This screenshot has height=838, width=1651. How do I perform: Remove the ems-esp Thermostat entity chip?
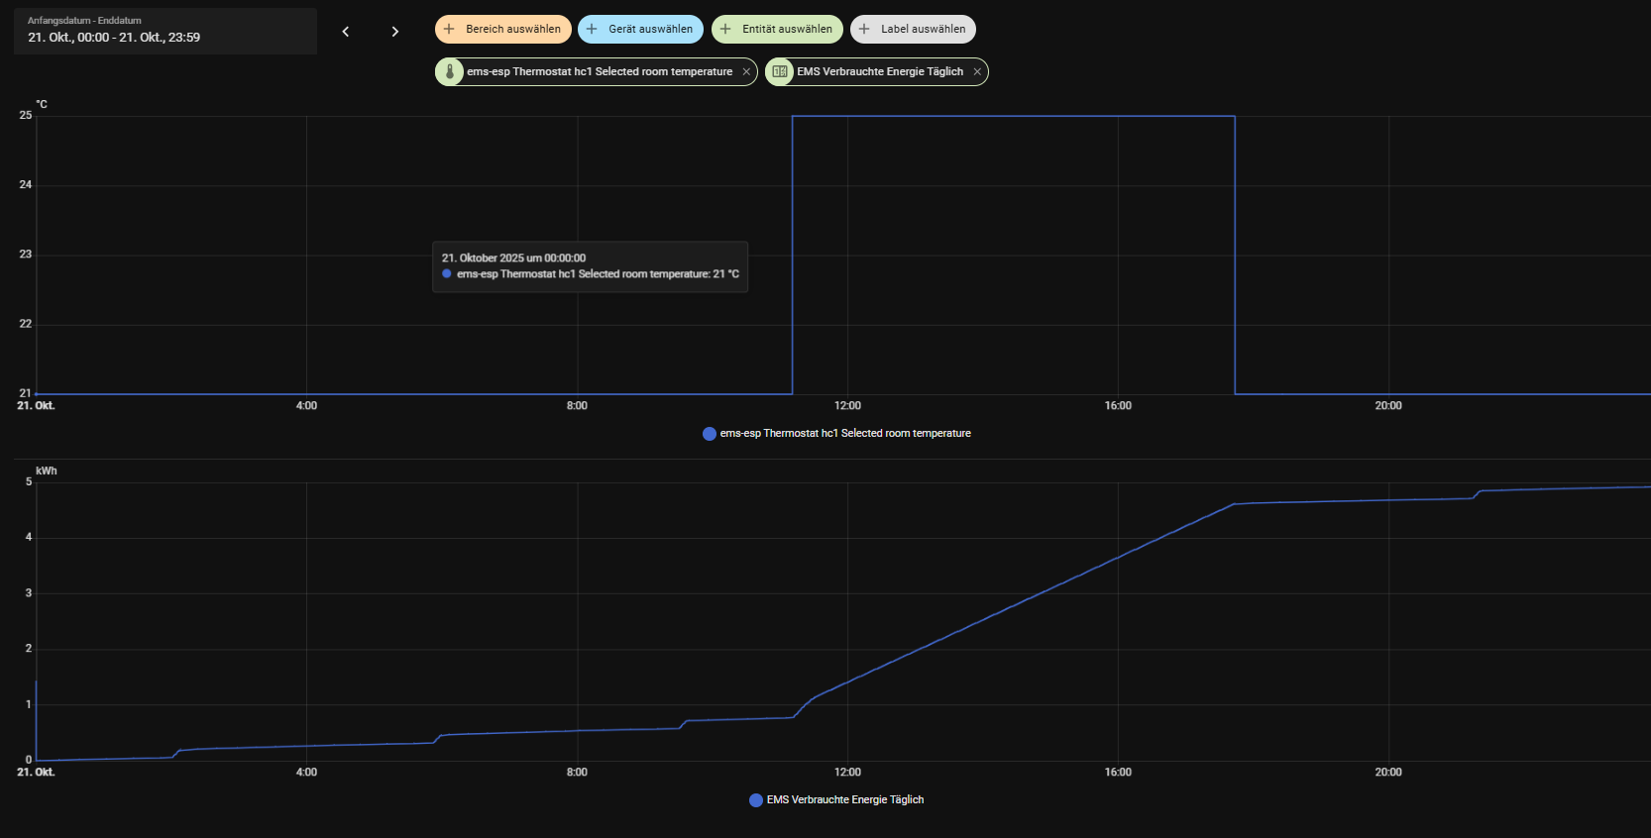point(746,72)
